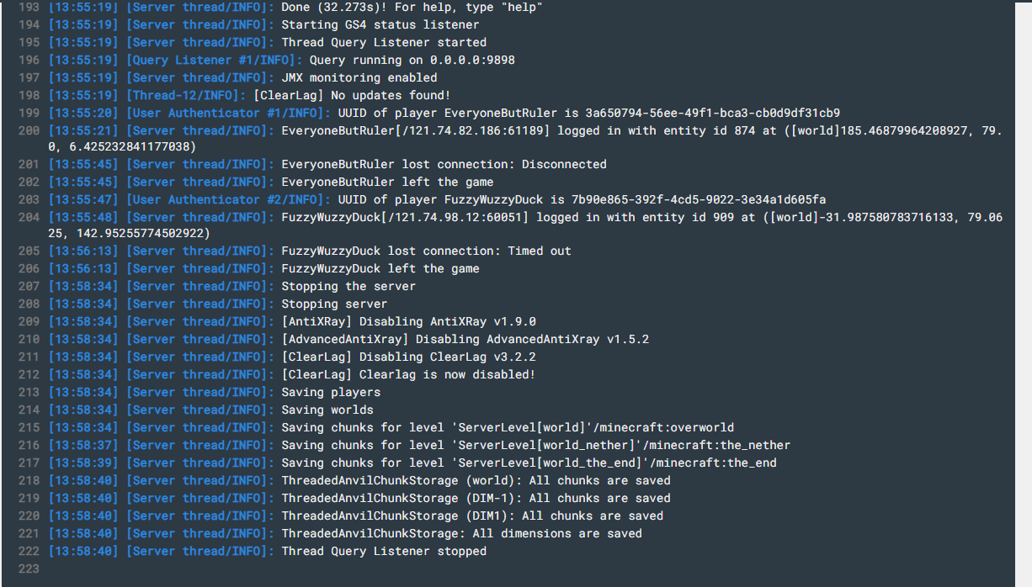Click the '[ClearLag] No updates found!' message

pos(352,95)
